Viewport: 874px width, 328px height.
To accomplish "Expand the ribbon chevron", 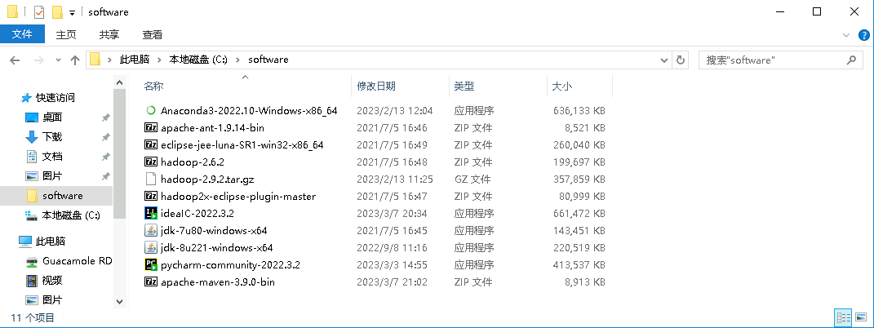I will click(845, 34).
